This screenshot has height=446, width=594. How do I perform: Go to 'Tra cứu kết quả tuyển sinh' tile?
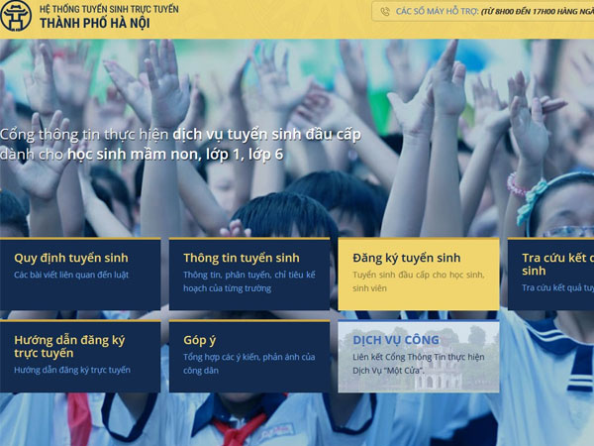[x=556, y=264]
